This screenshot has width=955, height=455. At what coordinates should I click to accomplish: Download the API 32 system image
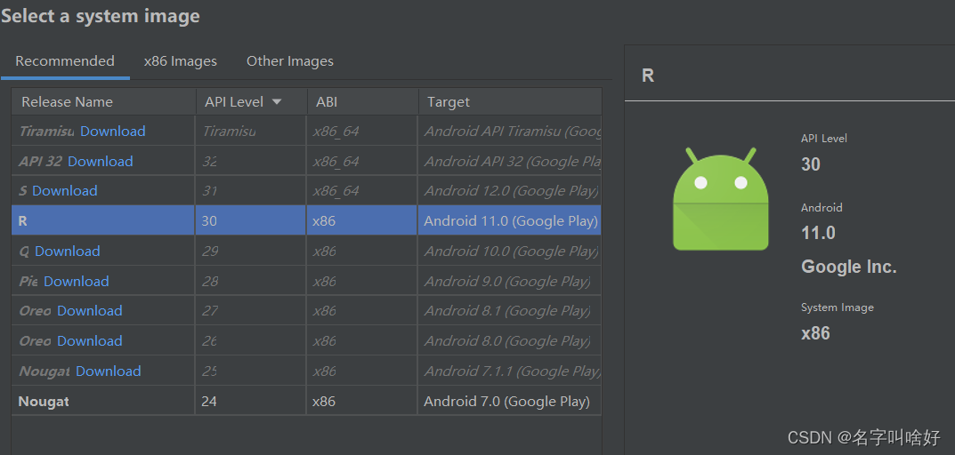[x=100, y=161]
